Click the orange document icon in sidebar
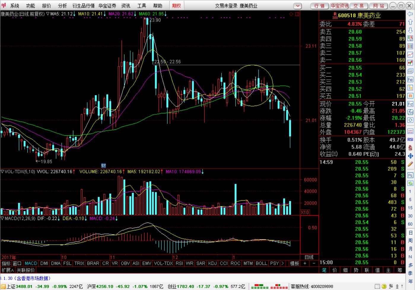Viewport: 415px width, 290px height. pyautogui.click(x=410, y=96)
